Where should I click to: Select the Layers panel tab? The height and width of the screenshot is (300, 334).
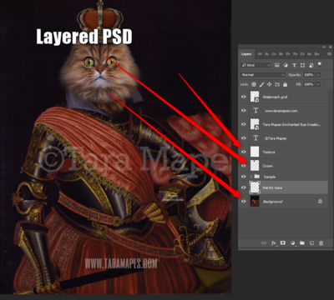[246, 54]
